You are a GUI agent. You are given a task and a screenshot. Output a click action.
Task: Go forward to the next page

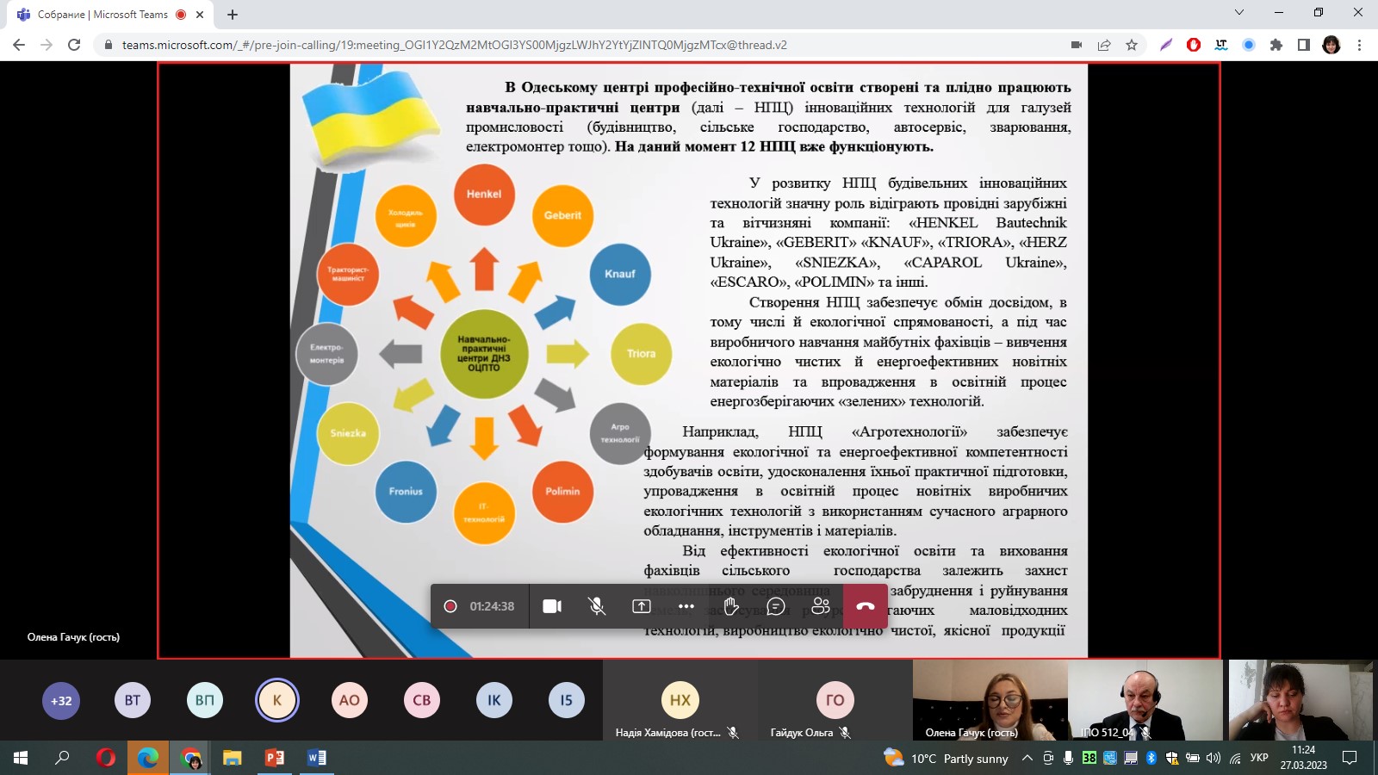47,45
